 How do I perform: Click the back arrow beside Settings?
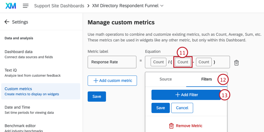7,22
